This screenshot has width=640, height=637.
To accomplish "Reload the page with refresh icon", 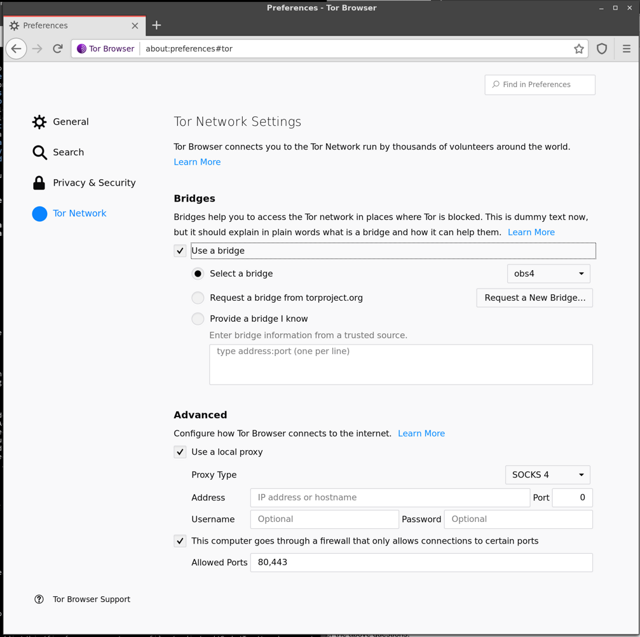I will 58,49.
